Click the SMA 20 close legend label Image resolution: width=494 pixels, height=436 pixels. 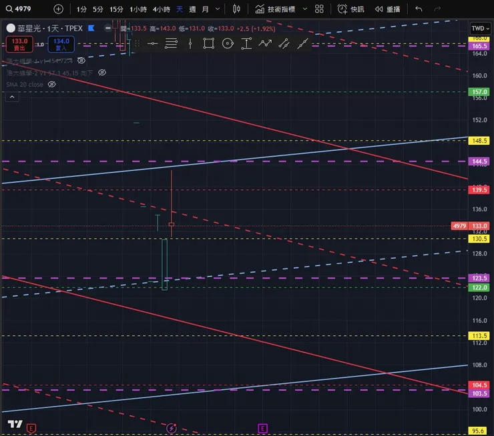pyautogui.click(x=25, y=84)
